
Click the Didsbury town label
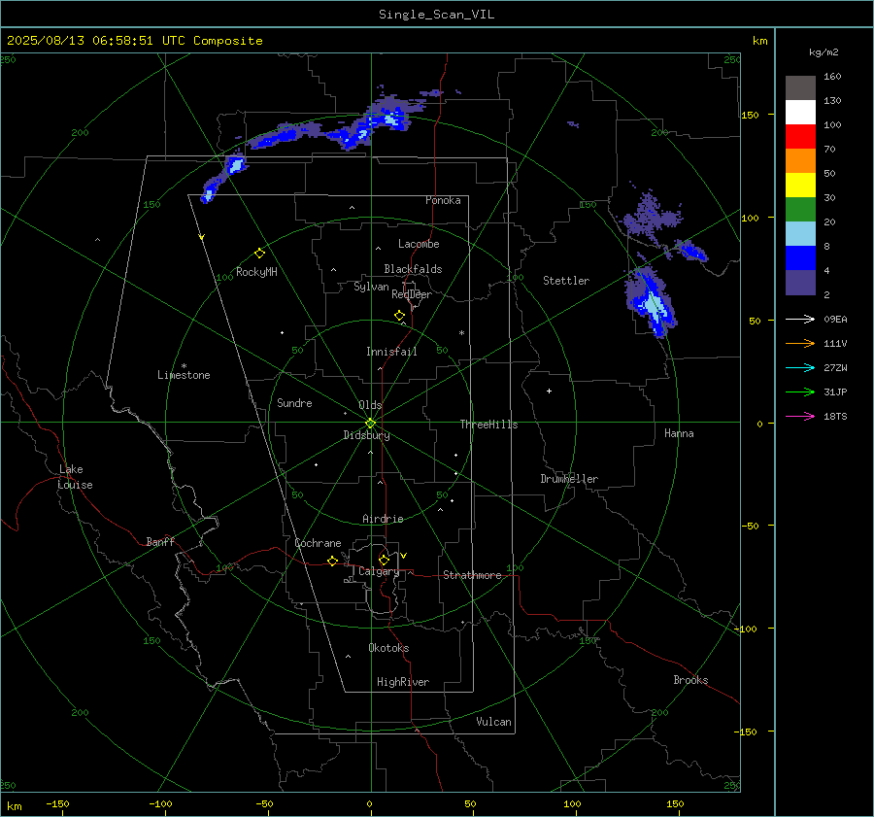tap(366, 435)
